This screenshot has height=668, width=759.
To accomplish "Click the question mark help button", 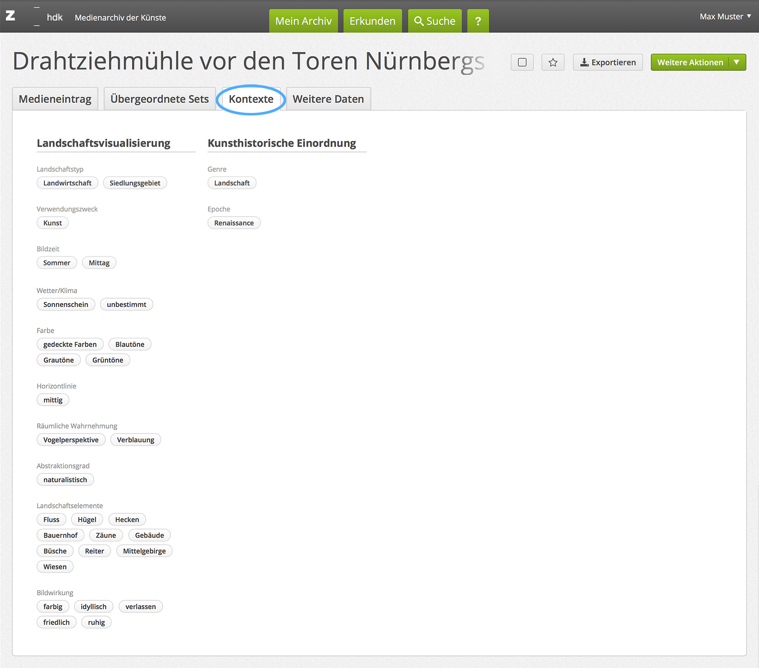I will point(478,21).
